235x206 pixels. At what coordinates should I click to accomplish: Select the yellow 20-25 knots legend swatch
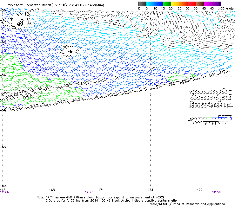(175, 4)
